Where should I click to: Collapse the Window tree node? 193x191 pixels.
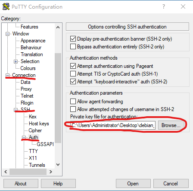click(7, 34)
